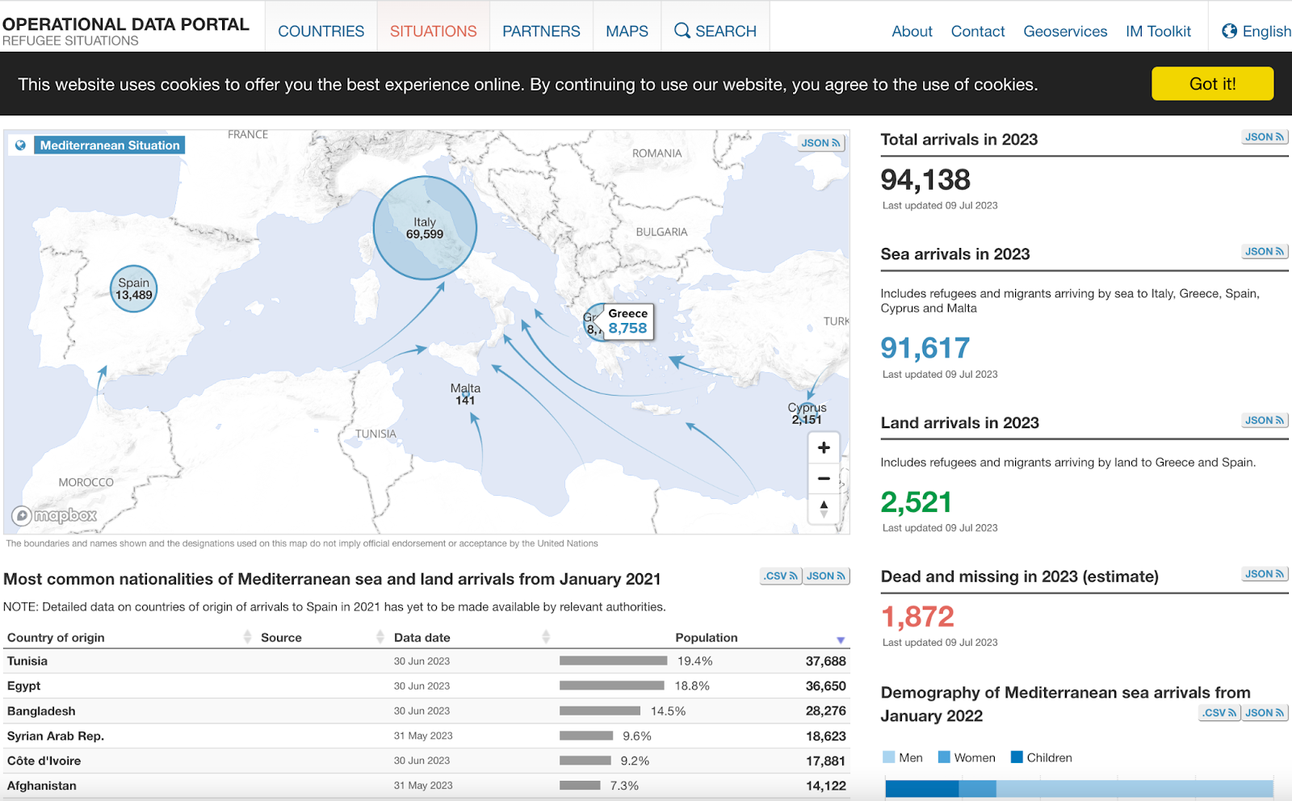Click the Tunisia row in nationalities table

[x=426, y=661]
